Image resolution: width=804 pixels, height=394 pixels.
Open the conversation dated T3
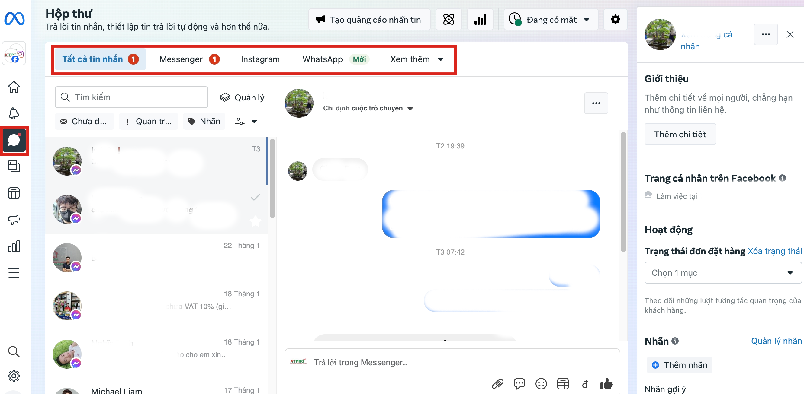click(156, 161)
